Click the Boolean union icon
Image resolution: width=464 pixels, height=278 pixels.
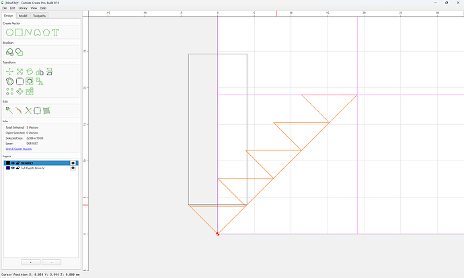(10, 52)
